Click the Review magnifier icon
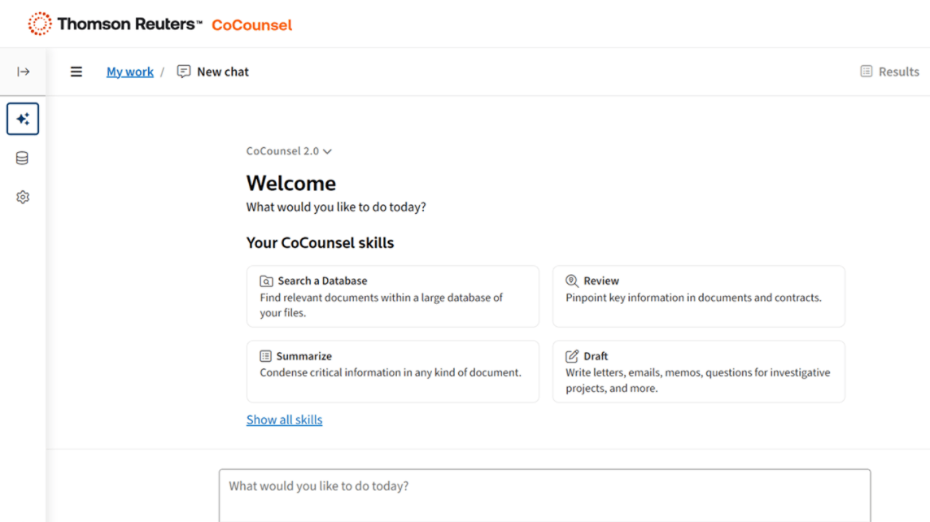Viewport: 930px width, 522px height. 572,281
